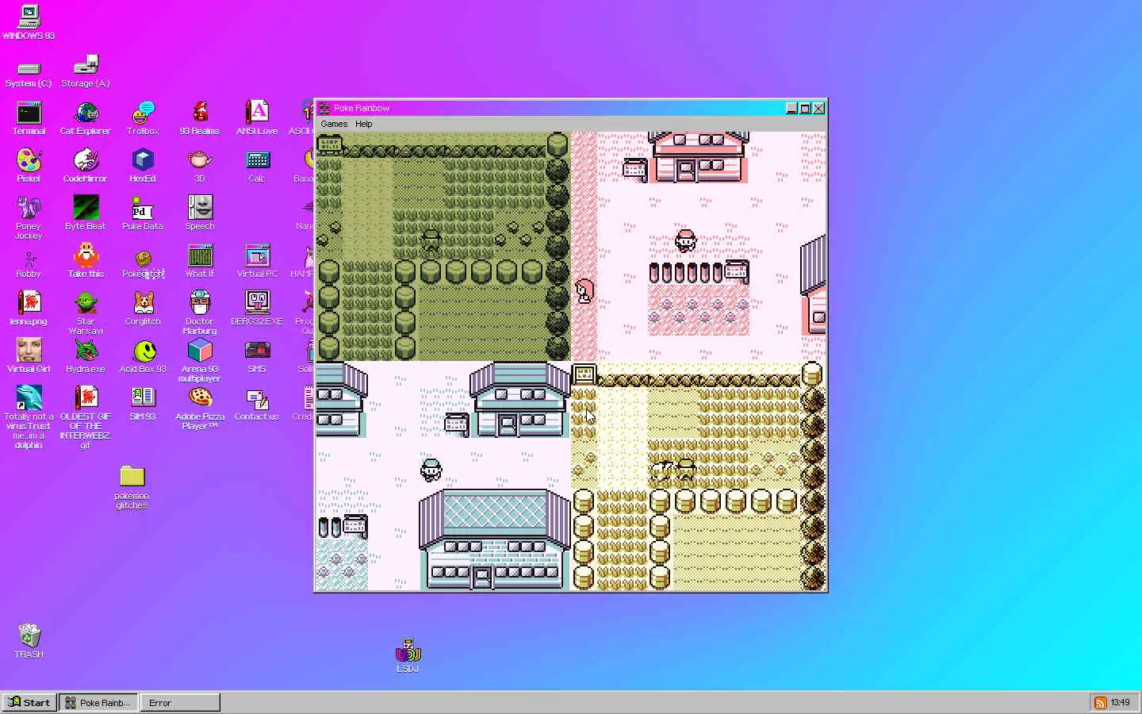This screenshot has height=714, width=1142.
Task: Launch the Terminal desktop icon
Action: [29, 119]
